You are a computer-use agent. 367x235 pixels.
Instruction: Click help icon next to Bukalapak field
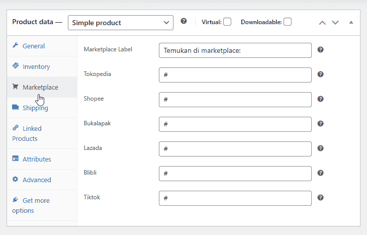[x=320, y=123]
